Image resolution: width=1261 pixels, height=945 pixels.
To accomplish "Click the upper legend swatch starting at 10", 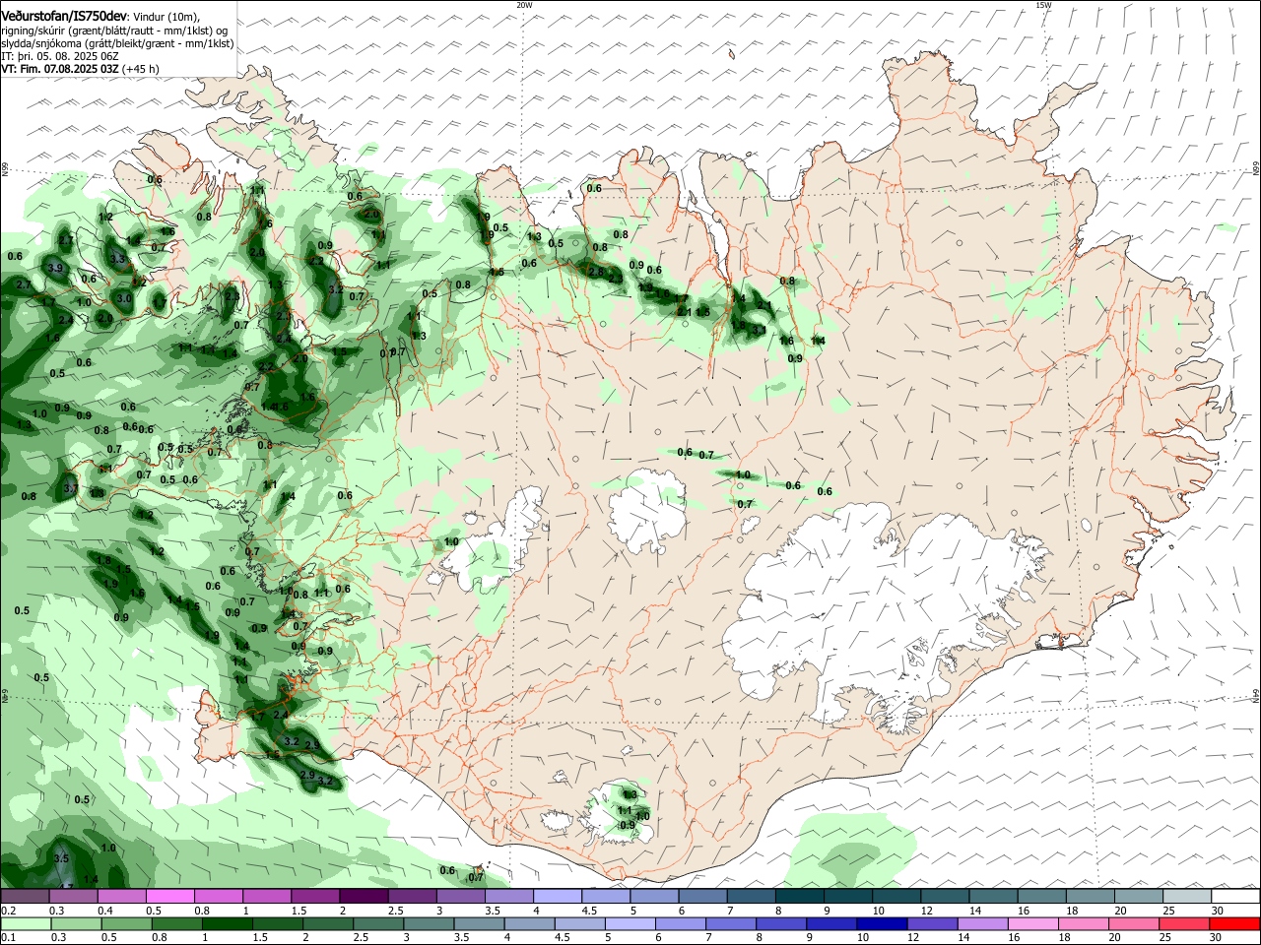I will point(896,897).
